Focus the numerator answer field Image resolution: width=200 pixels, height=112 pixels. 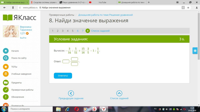click(74, 59)
